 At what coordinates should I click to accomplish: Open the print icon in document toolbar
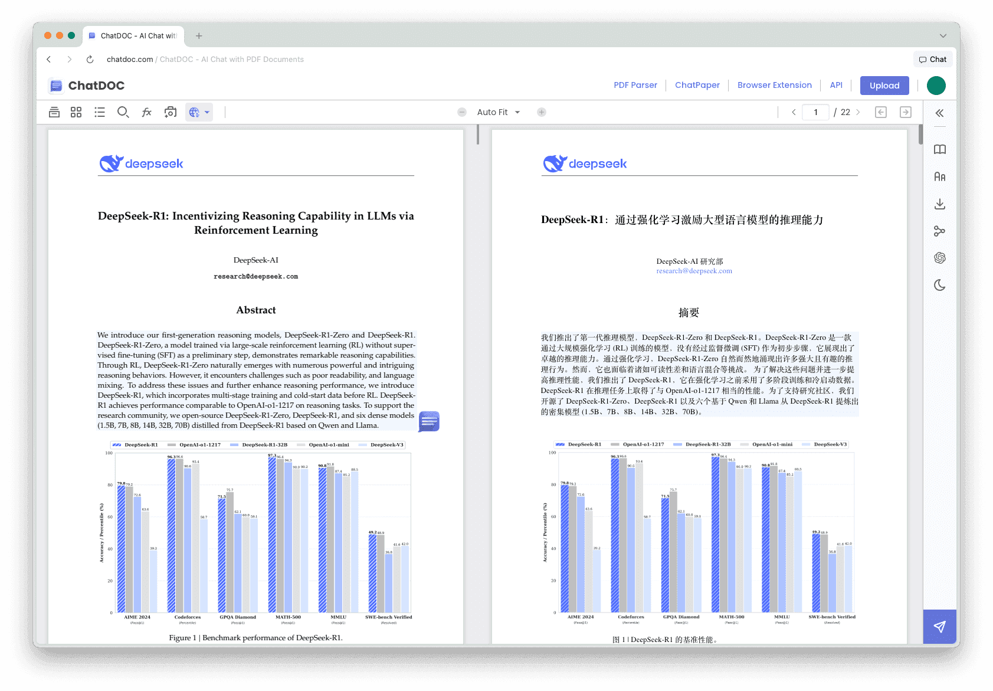(54, 112)
